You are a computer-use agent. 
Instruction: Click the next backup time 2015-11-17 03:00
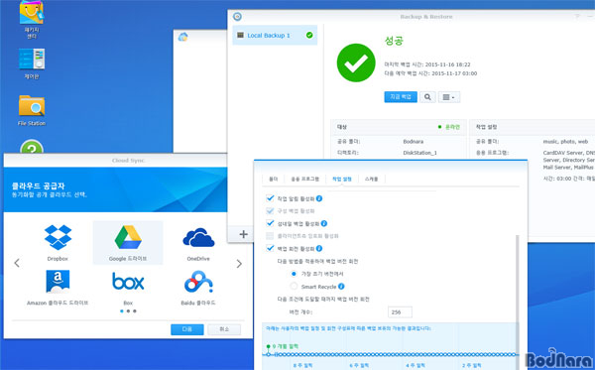pos(454,73)
